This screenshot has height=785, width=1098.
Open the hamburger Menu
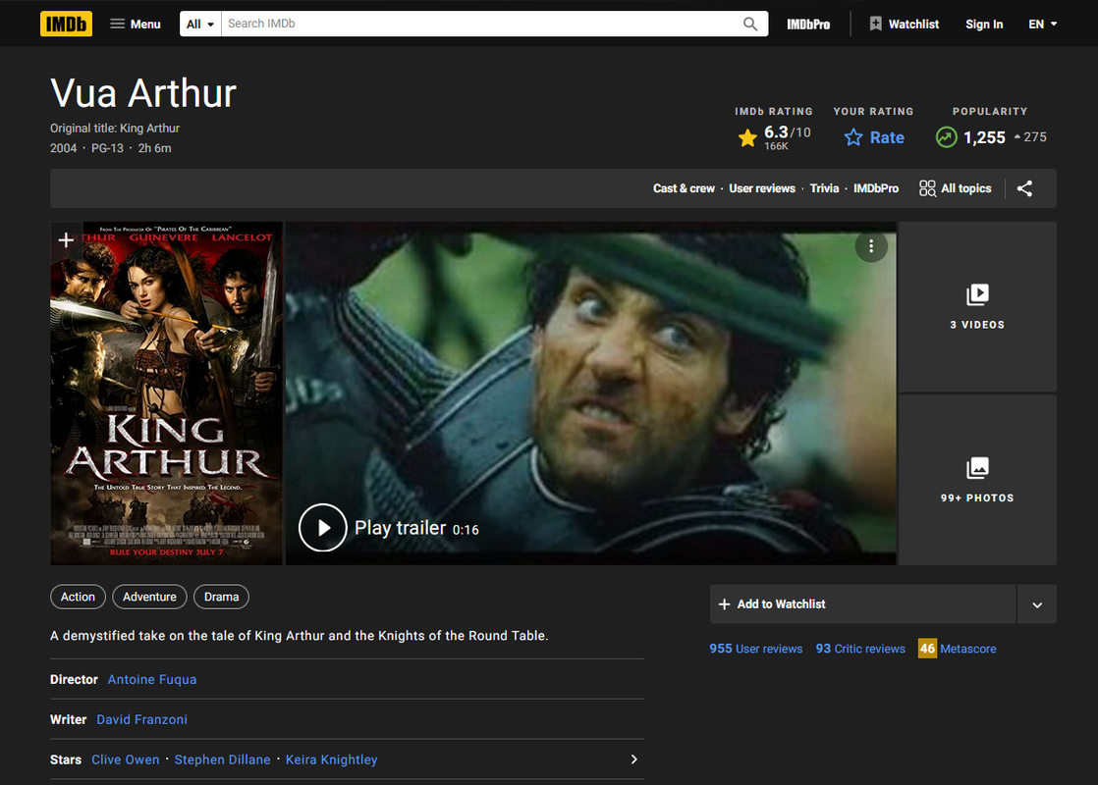click(x=136, y=24)
